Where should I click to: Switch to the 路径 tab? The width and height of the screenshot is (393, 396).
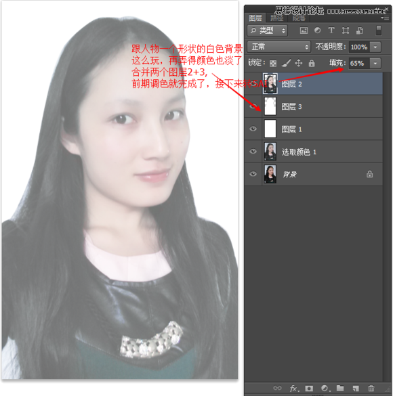pyautogui.click(x=276, y=18)
